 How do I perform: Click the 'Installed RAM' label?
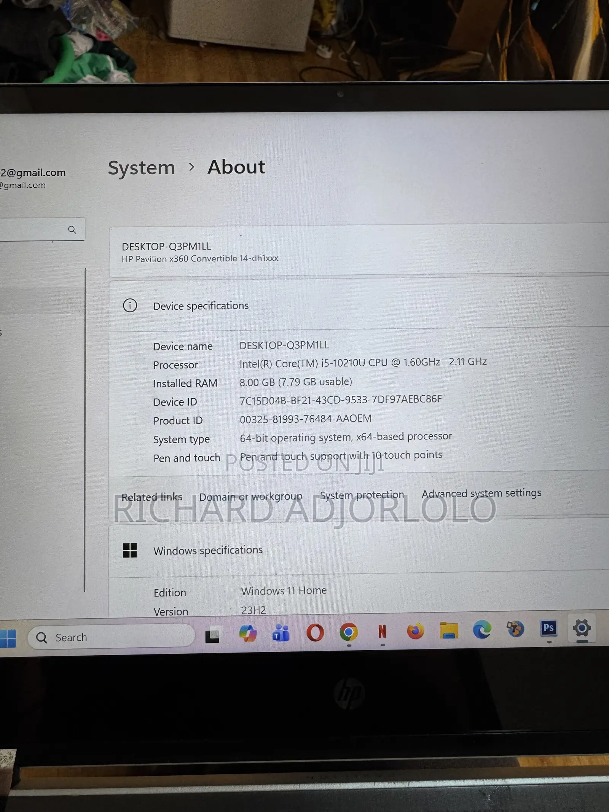tap(185, 384)
